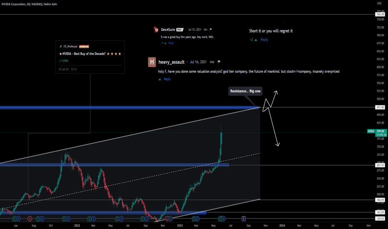
Task: Click the earnings marker above Mar 2022
Action: [90, 219]
